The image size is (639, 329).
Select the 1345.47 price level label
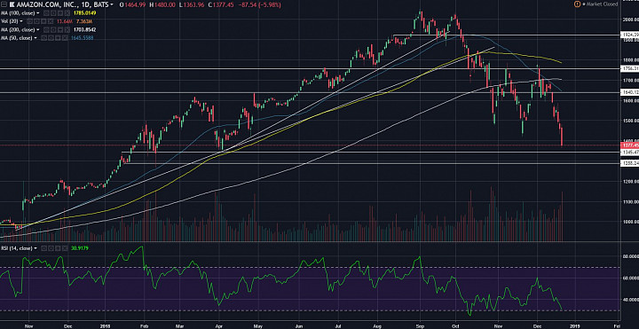(629, 152)
